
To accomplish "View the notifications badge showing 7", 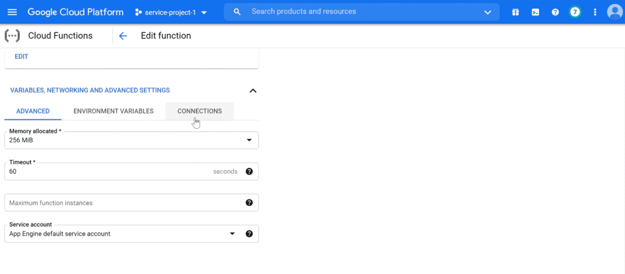I will coord(575,12).
